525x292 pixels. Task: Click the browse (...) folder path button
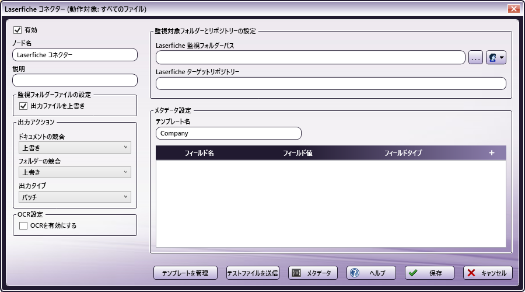(475, 58)
